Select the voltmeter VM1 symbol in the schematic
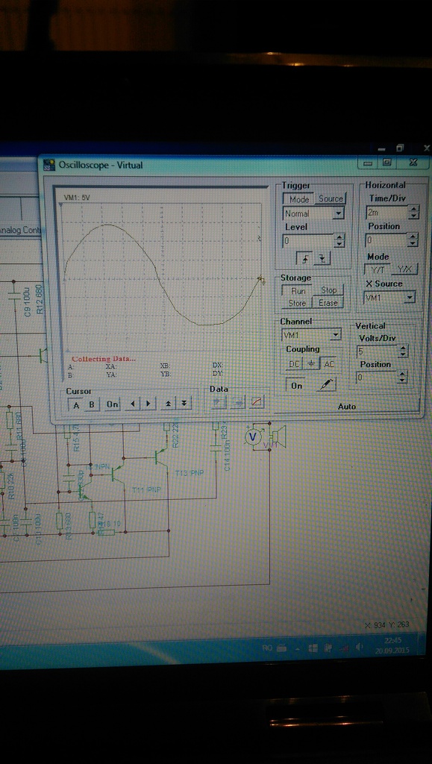This screenshot has height=764, width=432. coord(252,436)
